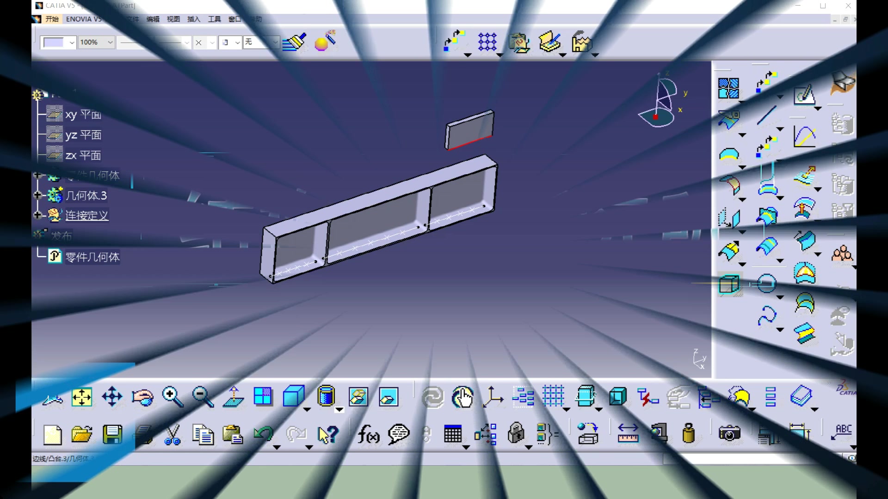Click the Copy icon
The height and width of the screenshot is (499, 888).
pos(203,435)
